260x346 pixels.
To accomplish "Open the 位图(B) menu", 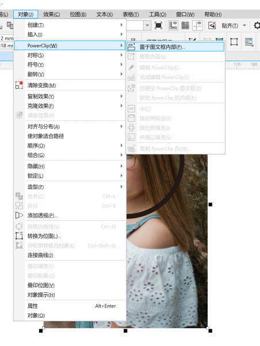I will tap(78, 14).
